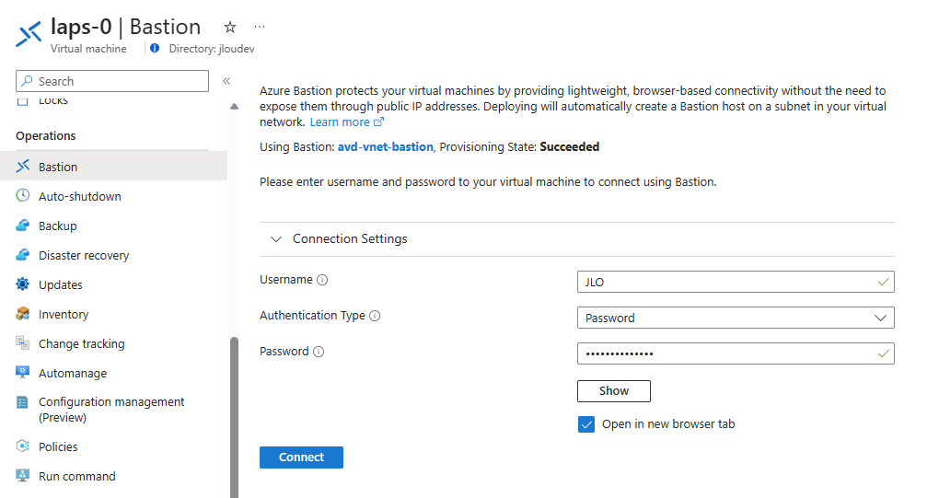Click the Username field containing JLO

pos(736,282)
